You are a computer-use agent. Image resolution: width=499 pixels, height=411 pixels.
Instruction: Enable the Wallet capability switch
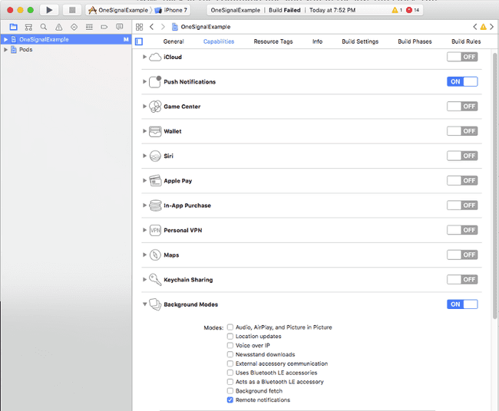tap(462, 131)
